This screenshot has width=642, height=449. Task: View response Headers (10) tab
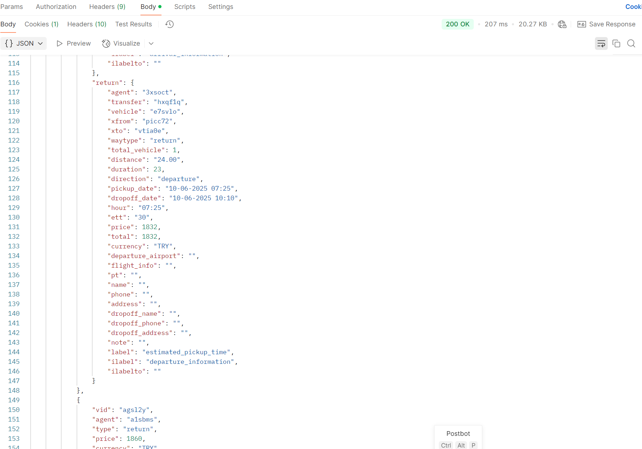pos(87,24)
